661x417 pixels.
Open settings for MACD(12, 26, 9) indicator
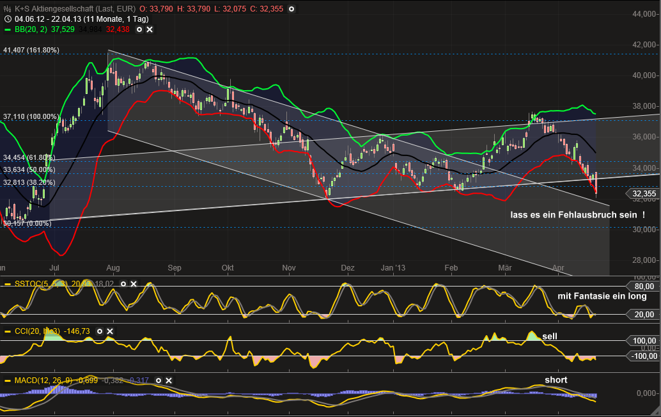pos(159,381)
